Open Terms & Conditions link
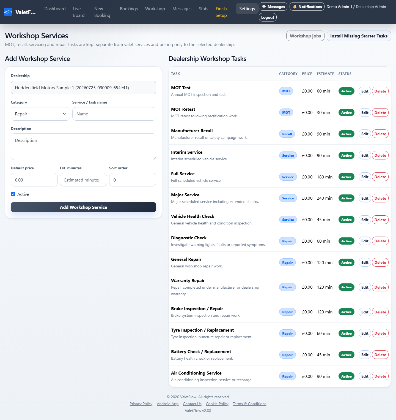Screen dimensions: 396x420 [x=249, y=404]
